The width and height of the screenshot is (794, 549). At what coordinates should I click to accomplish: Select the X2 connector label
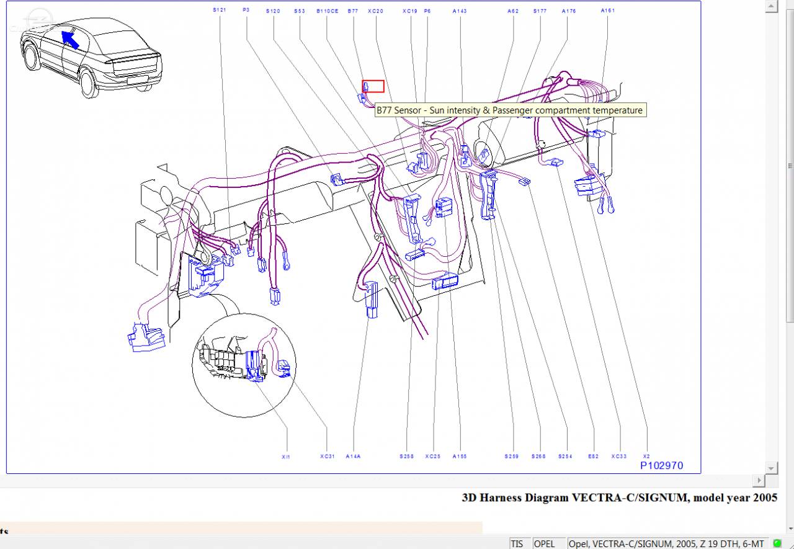point(646,457)
